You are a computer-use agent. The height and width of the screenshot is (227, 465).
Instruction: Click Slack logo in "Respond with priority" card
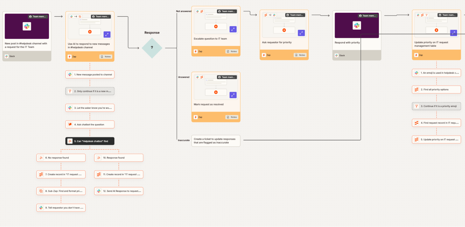(357, 26)
